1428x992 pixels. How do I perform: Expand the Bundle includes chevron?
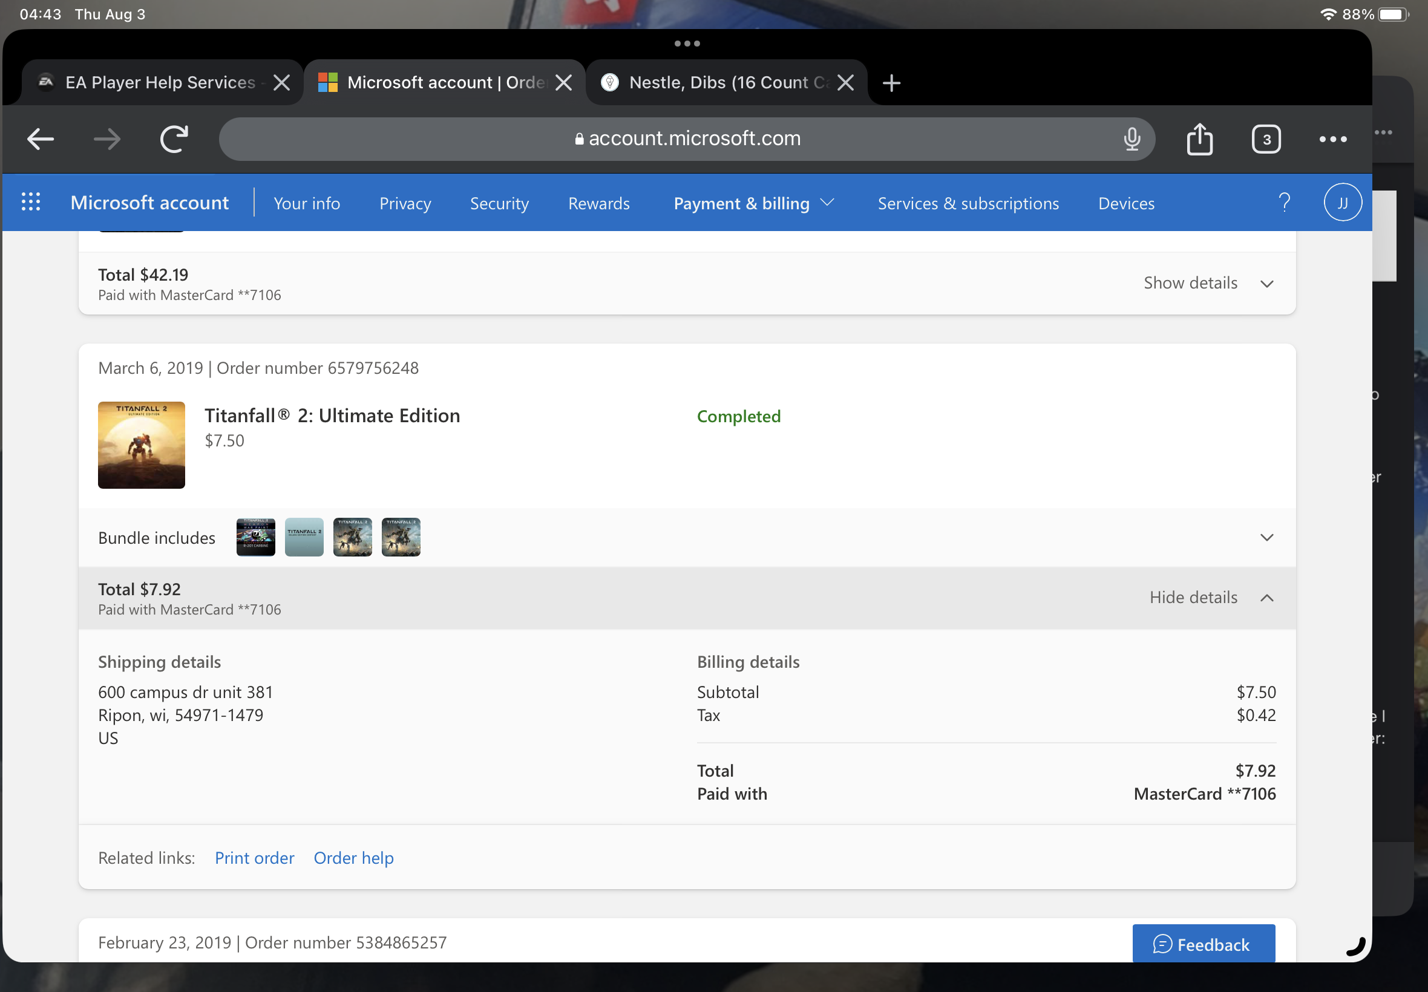pos(1266,537)
